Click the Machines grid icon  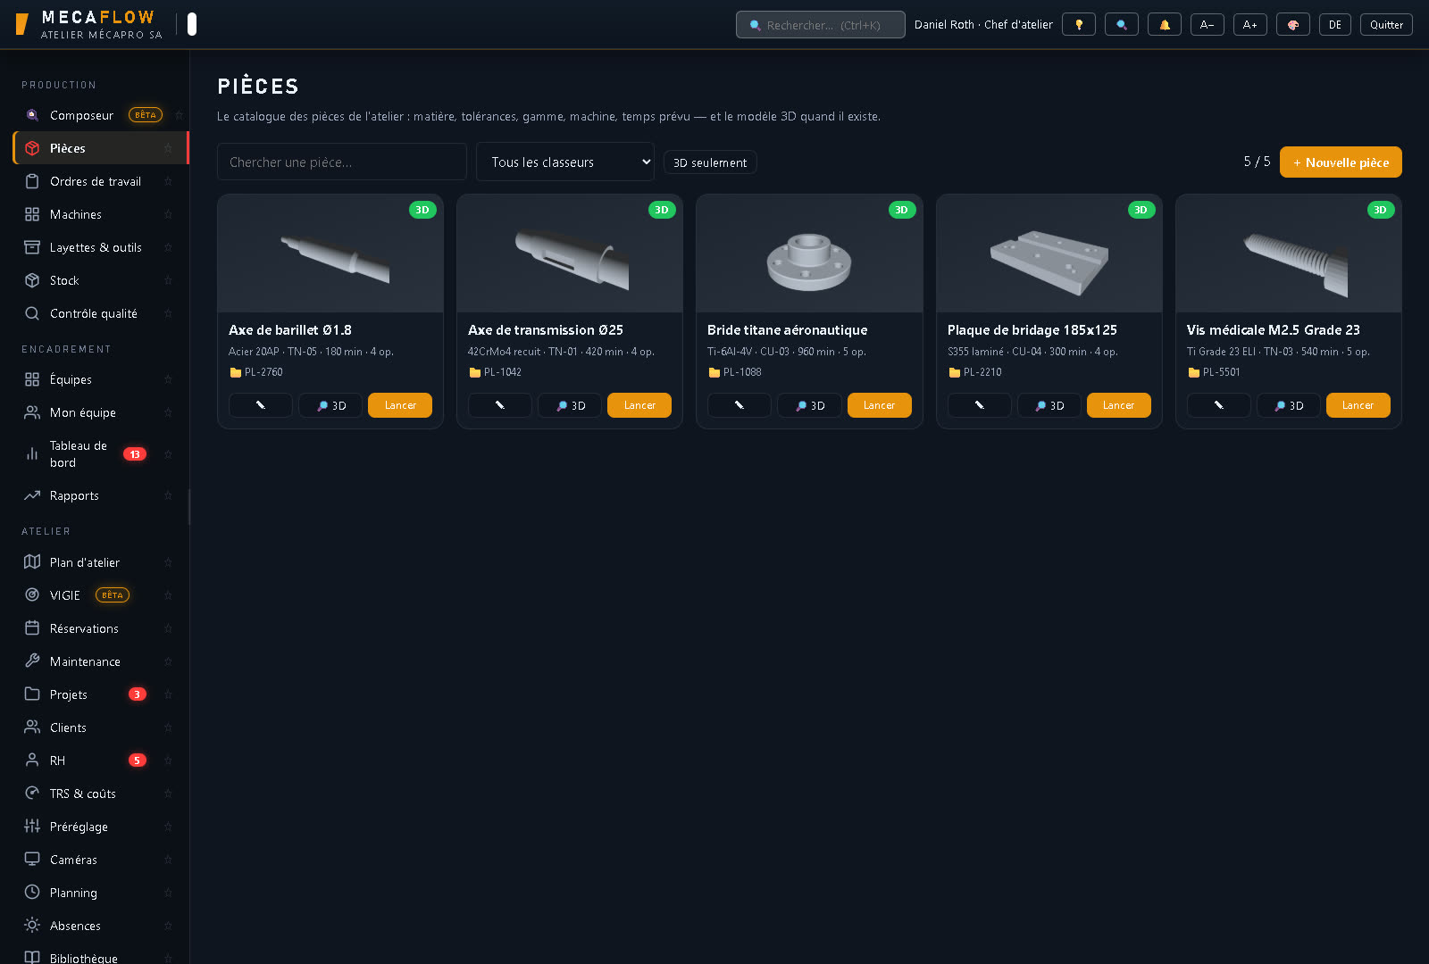pos(32,214)
